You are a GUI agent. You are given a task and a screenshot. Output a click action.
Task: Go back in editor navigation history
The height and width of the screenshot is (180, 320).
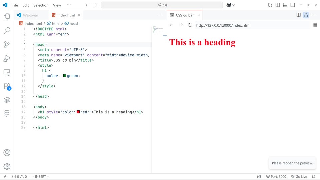(87, 5)
